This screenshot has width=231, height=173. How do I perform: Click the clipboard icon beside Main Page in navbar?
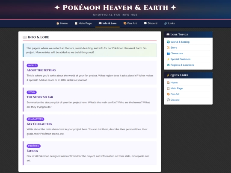click(76, 23)
